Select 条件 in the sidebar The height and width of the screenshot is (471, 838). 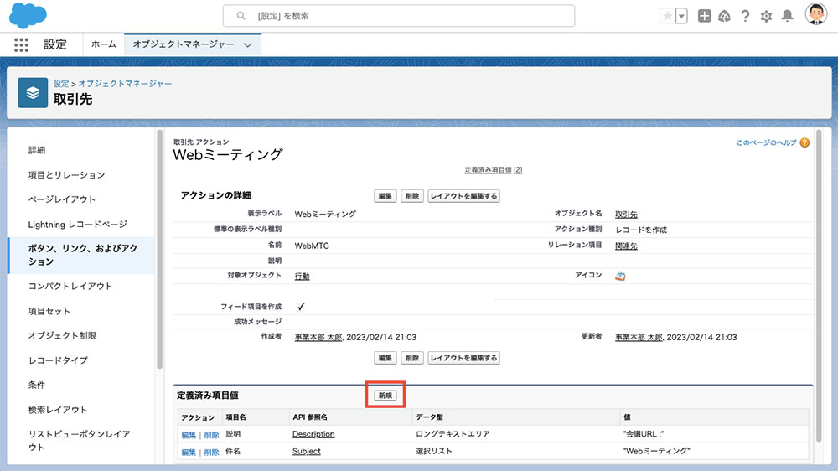pos(37,385)
